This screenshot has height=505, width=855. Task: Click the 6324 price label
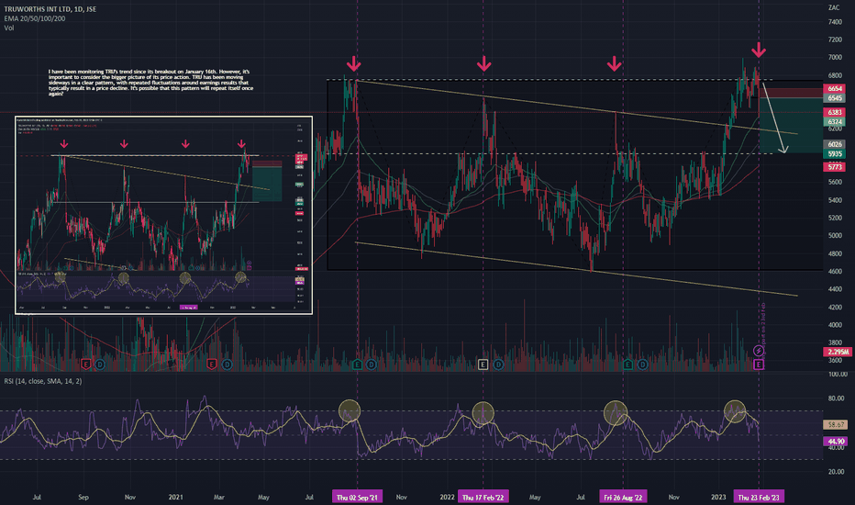tap(834, 122)
